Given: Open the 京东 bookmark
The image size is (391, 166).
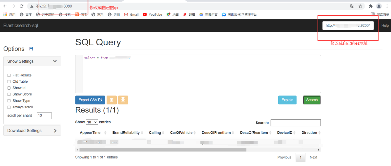Looking at the screenshot, I should point(98,14).
